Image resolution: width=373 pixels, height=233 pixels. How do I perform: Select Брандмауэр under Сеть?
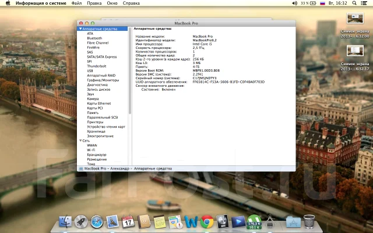[x=97, y=155]
